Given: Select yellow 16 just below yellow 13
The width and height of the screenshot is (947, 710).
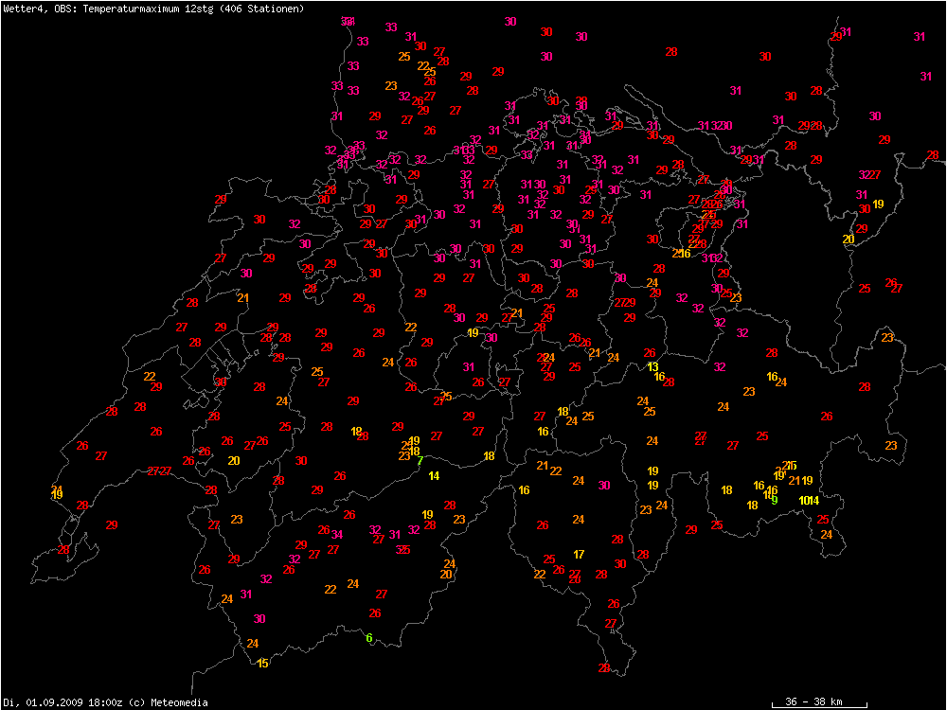Looking at the screenshot, I should 659,377.
